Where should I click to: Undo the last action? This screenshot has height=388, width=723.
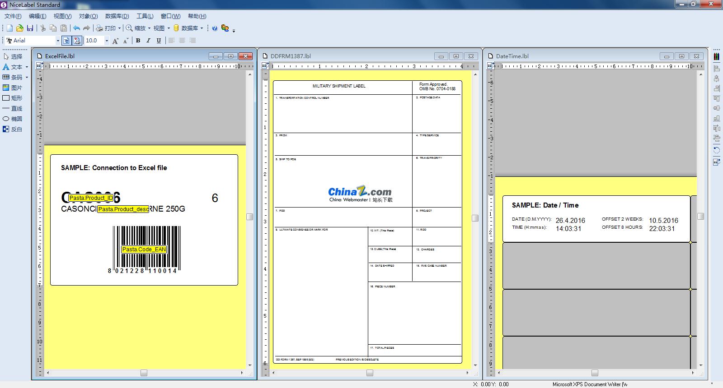(76, 28)
